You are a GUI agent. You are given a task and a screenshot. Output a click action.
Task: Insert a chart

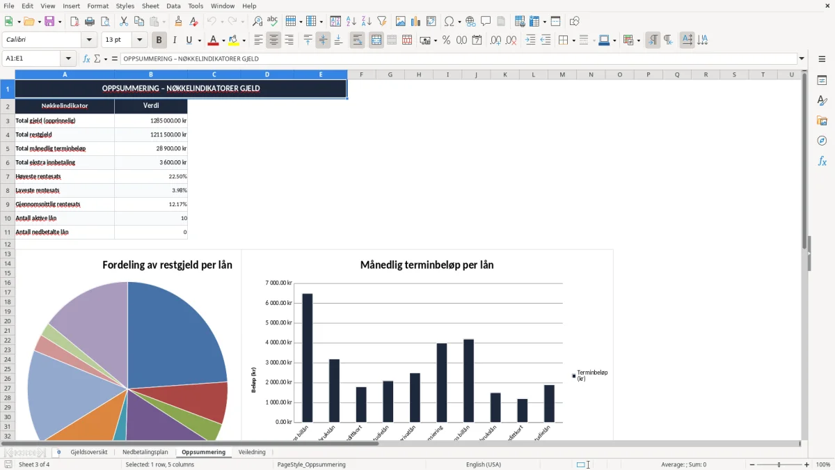tap(416, 22)
